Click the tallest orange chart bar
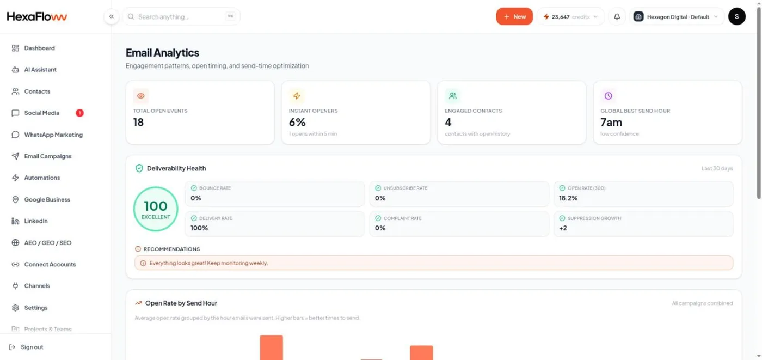 pos(271,347)
